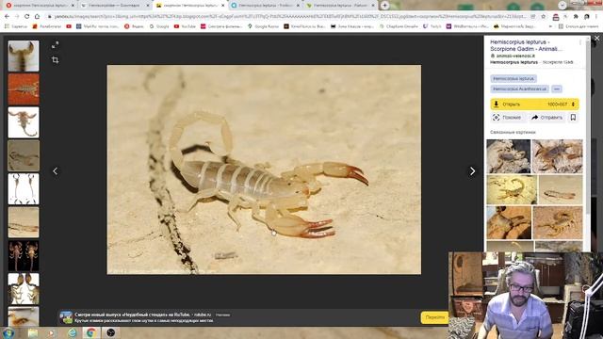
Task: Open the three-dot menu in info panel
Action: 580,42
